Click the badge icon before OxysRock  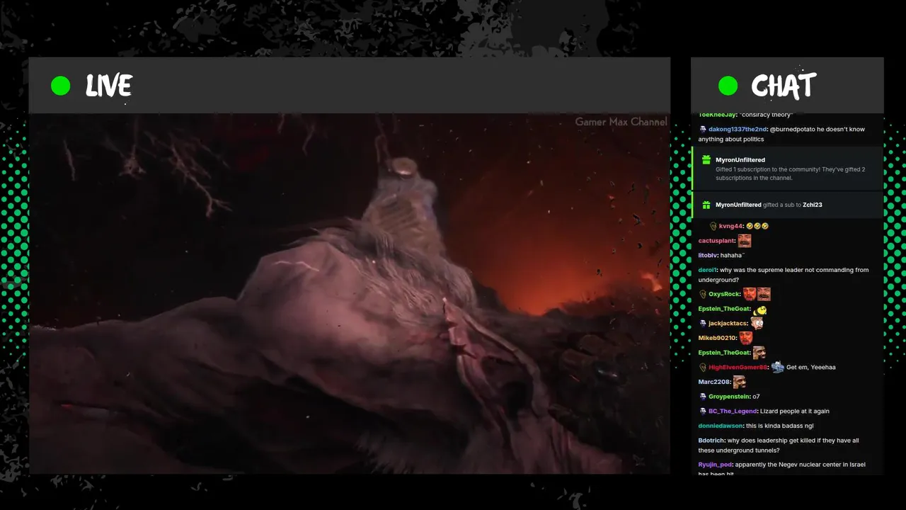coord(703,294)
